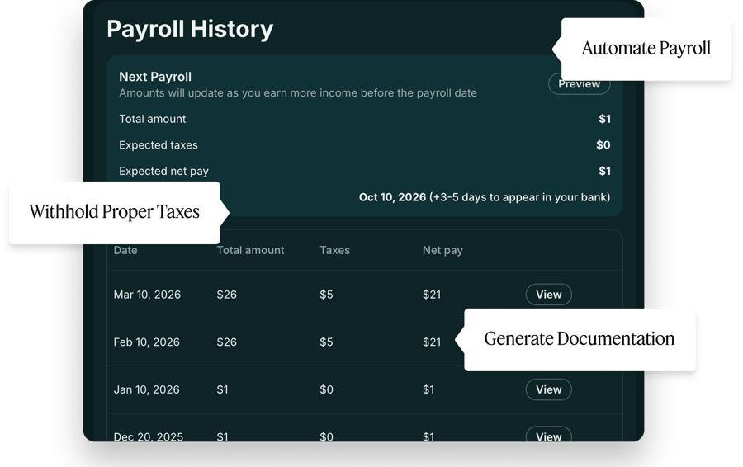The width and height of the screenshot is (743, 467).
Task: Click the 'Expected taxes' label
Action: [159, 145]
